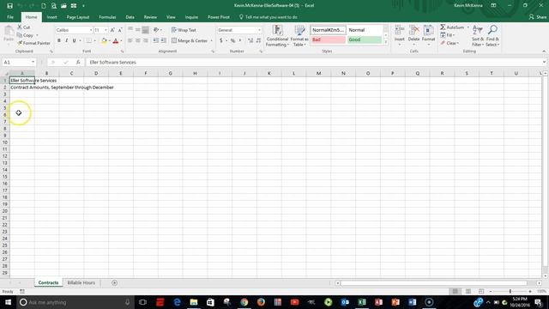Viewport: 549px width, 309px height.
Task: Expand the cell styles gallery
Action: coord(386,42)
